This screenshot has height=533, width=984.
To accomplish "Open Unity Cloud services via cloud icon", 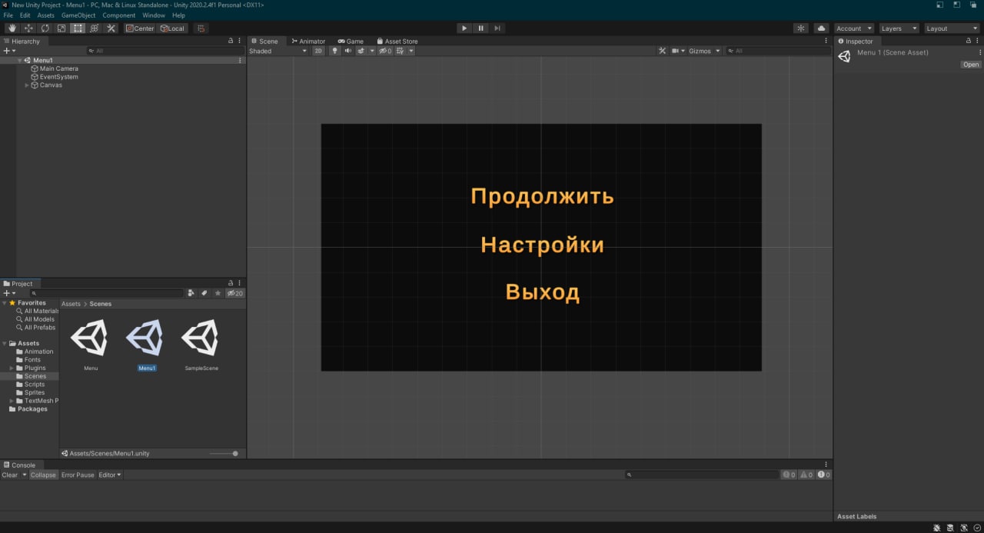I will coord(821,28).
